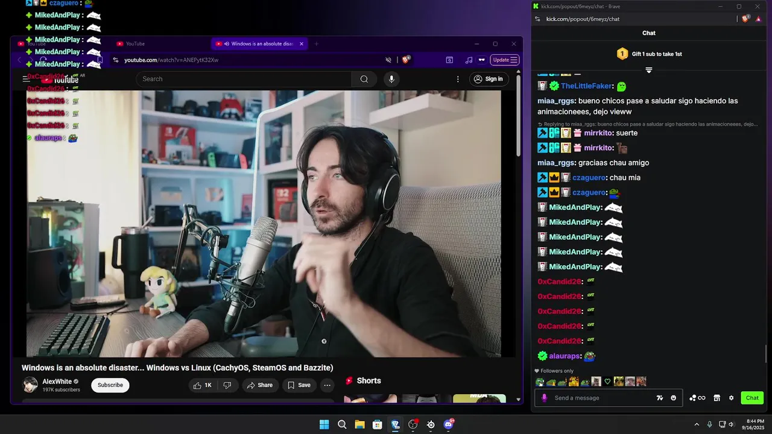Open a new tab in Brave
Screen dimensions: 772x434
pyautogui.click(x=316, y=43)
